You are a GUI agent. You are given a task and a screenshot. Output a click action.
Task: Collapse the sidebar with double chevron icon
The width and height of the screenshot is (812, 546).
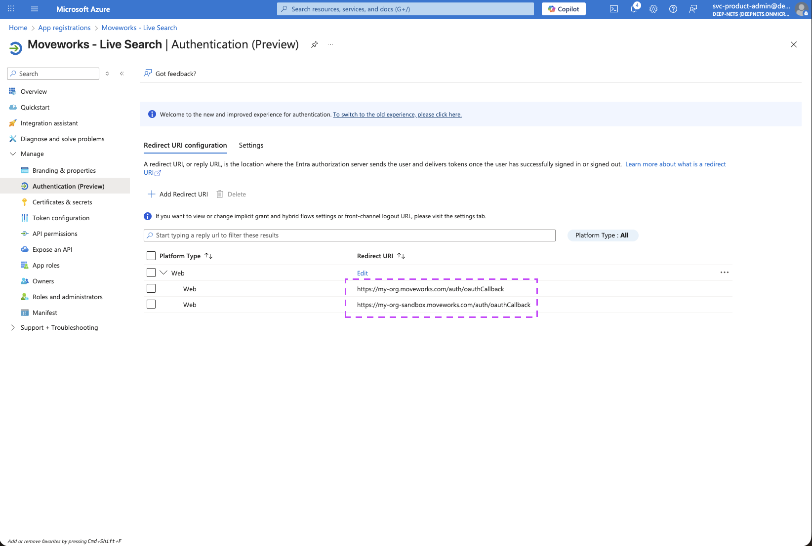pyautogui.click(x=122, y=74)
